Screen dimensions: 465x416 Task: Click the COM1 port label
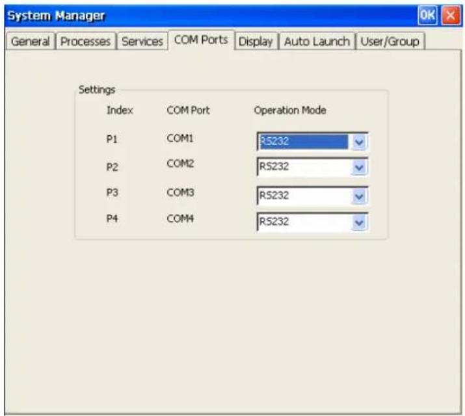[180, 138]
